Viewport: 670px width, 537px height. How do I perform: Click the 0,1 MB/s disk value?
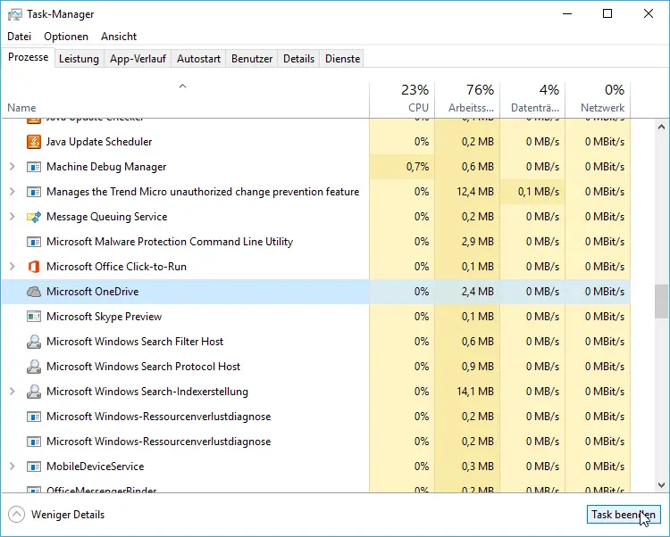pyautogui.click(x=539, y=192)
